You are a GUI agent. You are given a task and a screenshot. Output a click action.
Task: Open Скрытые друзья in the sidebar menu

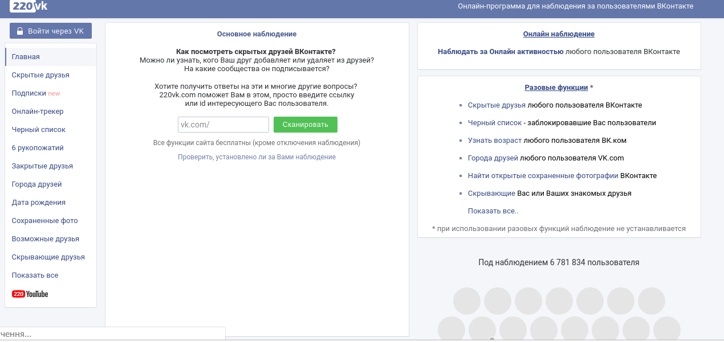(51, 75)
